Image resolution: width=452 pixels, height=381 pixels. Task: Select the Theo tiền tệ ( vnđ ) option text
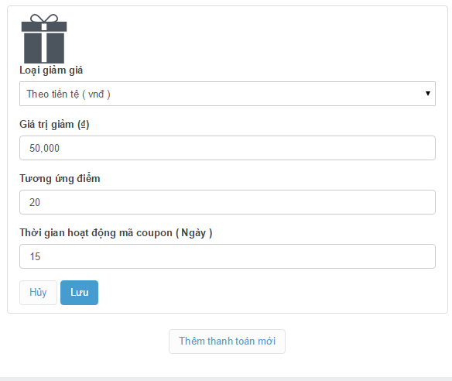pos(68,94)
